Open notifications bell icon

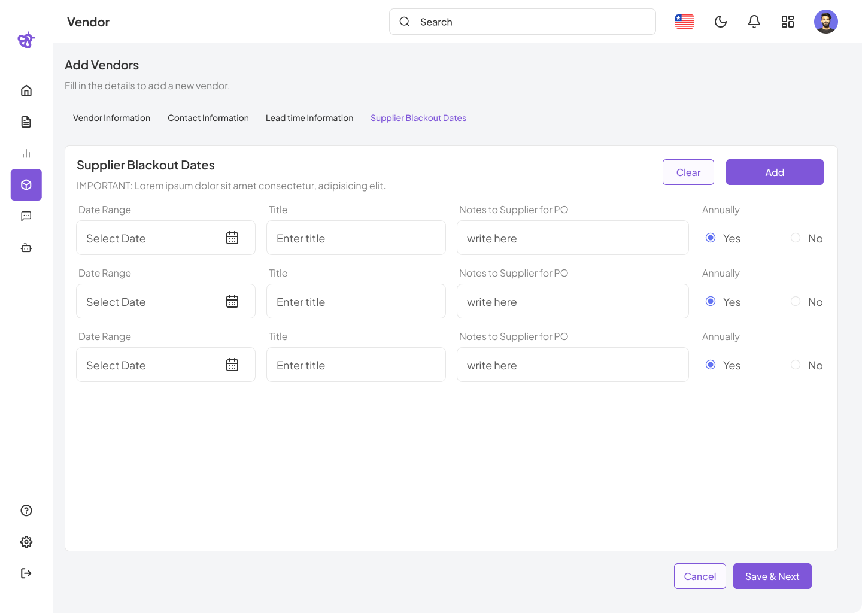(x=754, y=22)
